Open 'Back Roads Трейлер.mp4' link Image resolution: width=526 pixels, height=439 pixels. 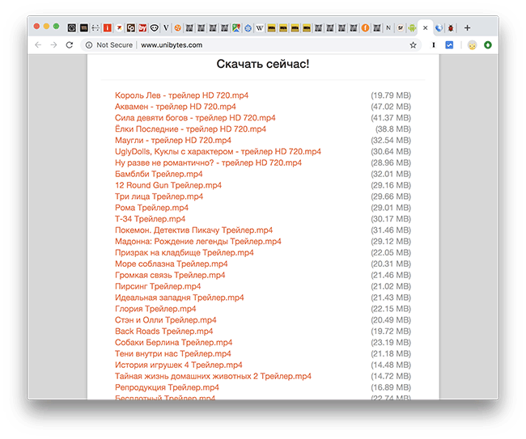[163, 331]
